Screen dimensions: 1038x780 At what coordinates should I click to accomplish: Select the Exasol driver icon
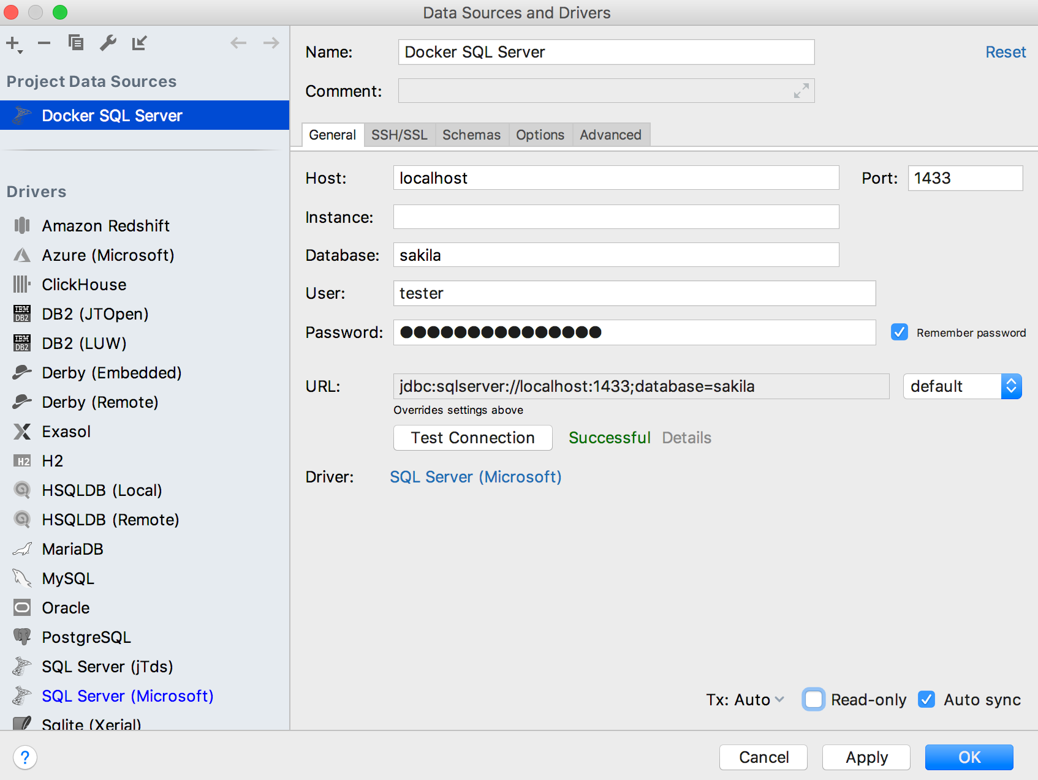[x=22, y=431]
